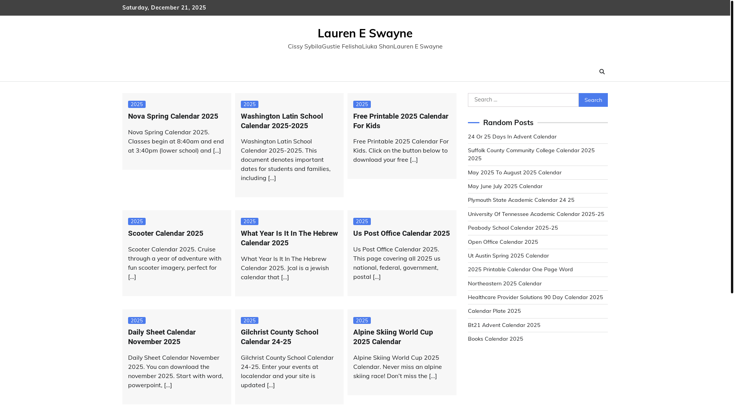The width and height of the screenshot is (734, 412).
Task: Open Bt21 Advent Calendar 2025 link
Action: pos(504,325)
